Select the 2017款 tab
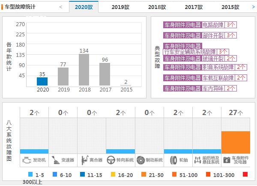 click(194, 7)
